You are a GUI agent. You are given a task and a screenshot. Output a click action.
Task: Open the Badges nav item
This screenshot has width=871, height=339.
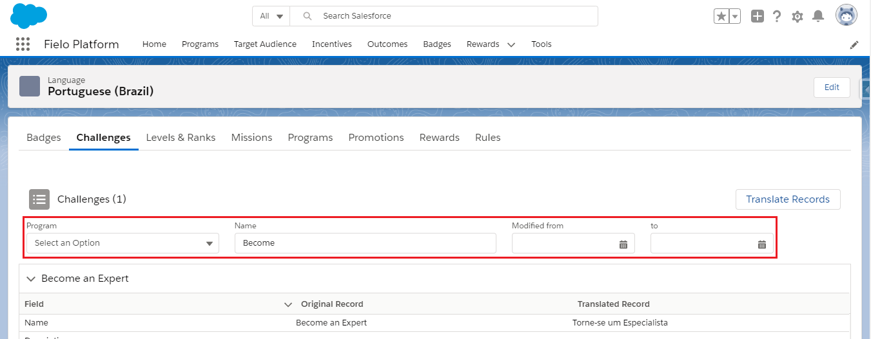click(437, 44)
